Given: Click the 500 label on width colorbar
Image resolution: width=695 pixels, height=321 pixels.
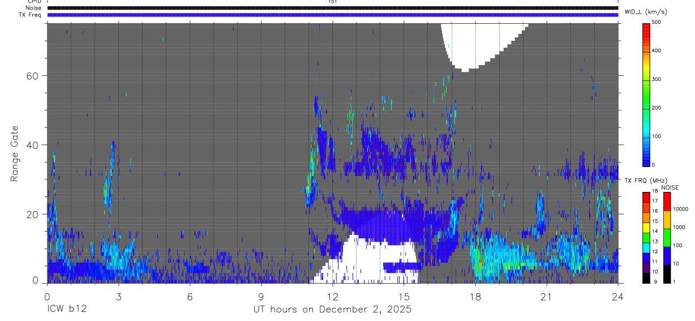Looking at the screenshot, I should click(x=657, y=22).
